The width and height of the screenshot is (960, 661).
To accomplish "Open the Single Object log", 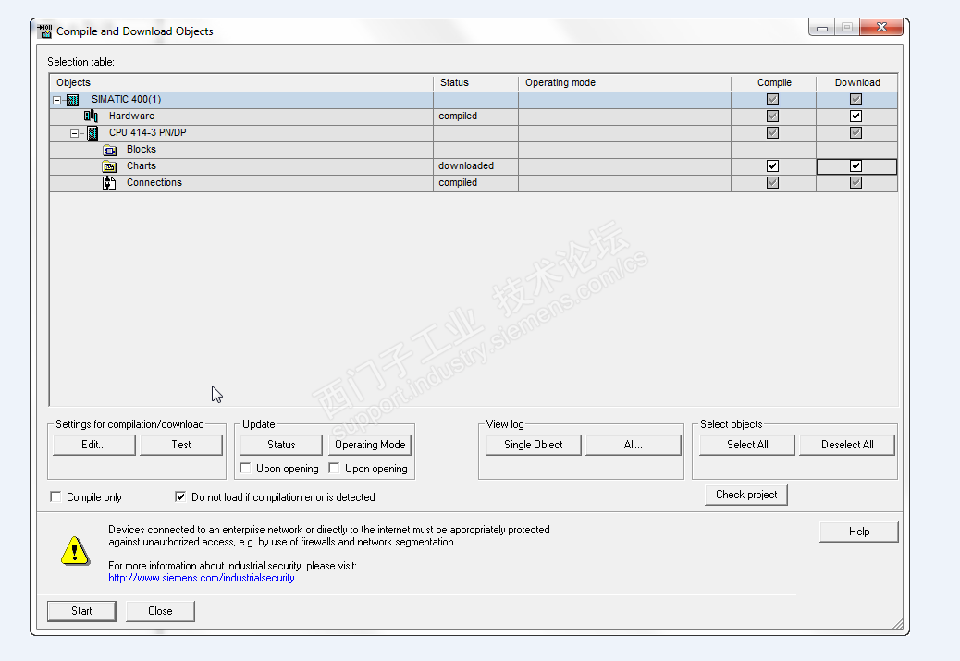I will click(534, 445).
